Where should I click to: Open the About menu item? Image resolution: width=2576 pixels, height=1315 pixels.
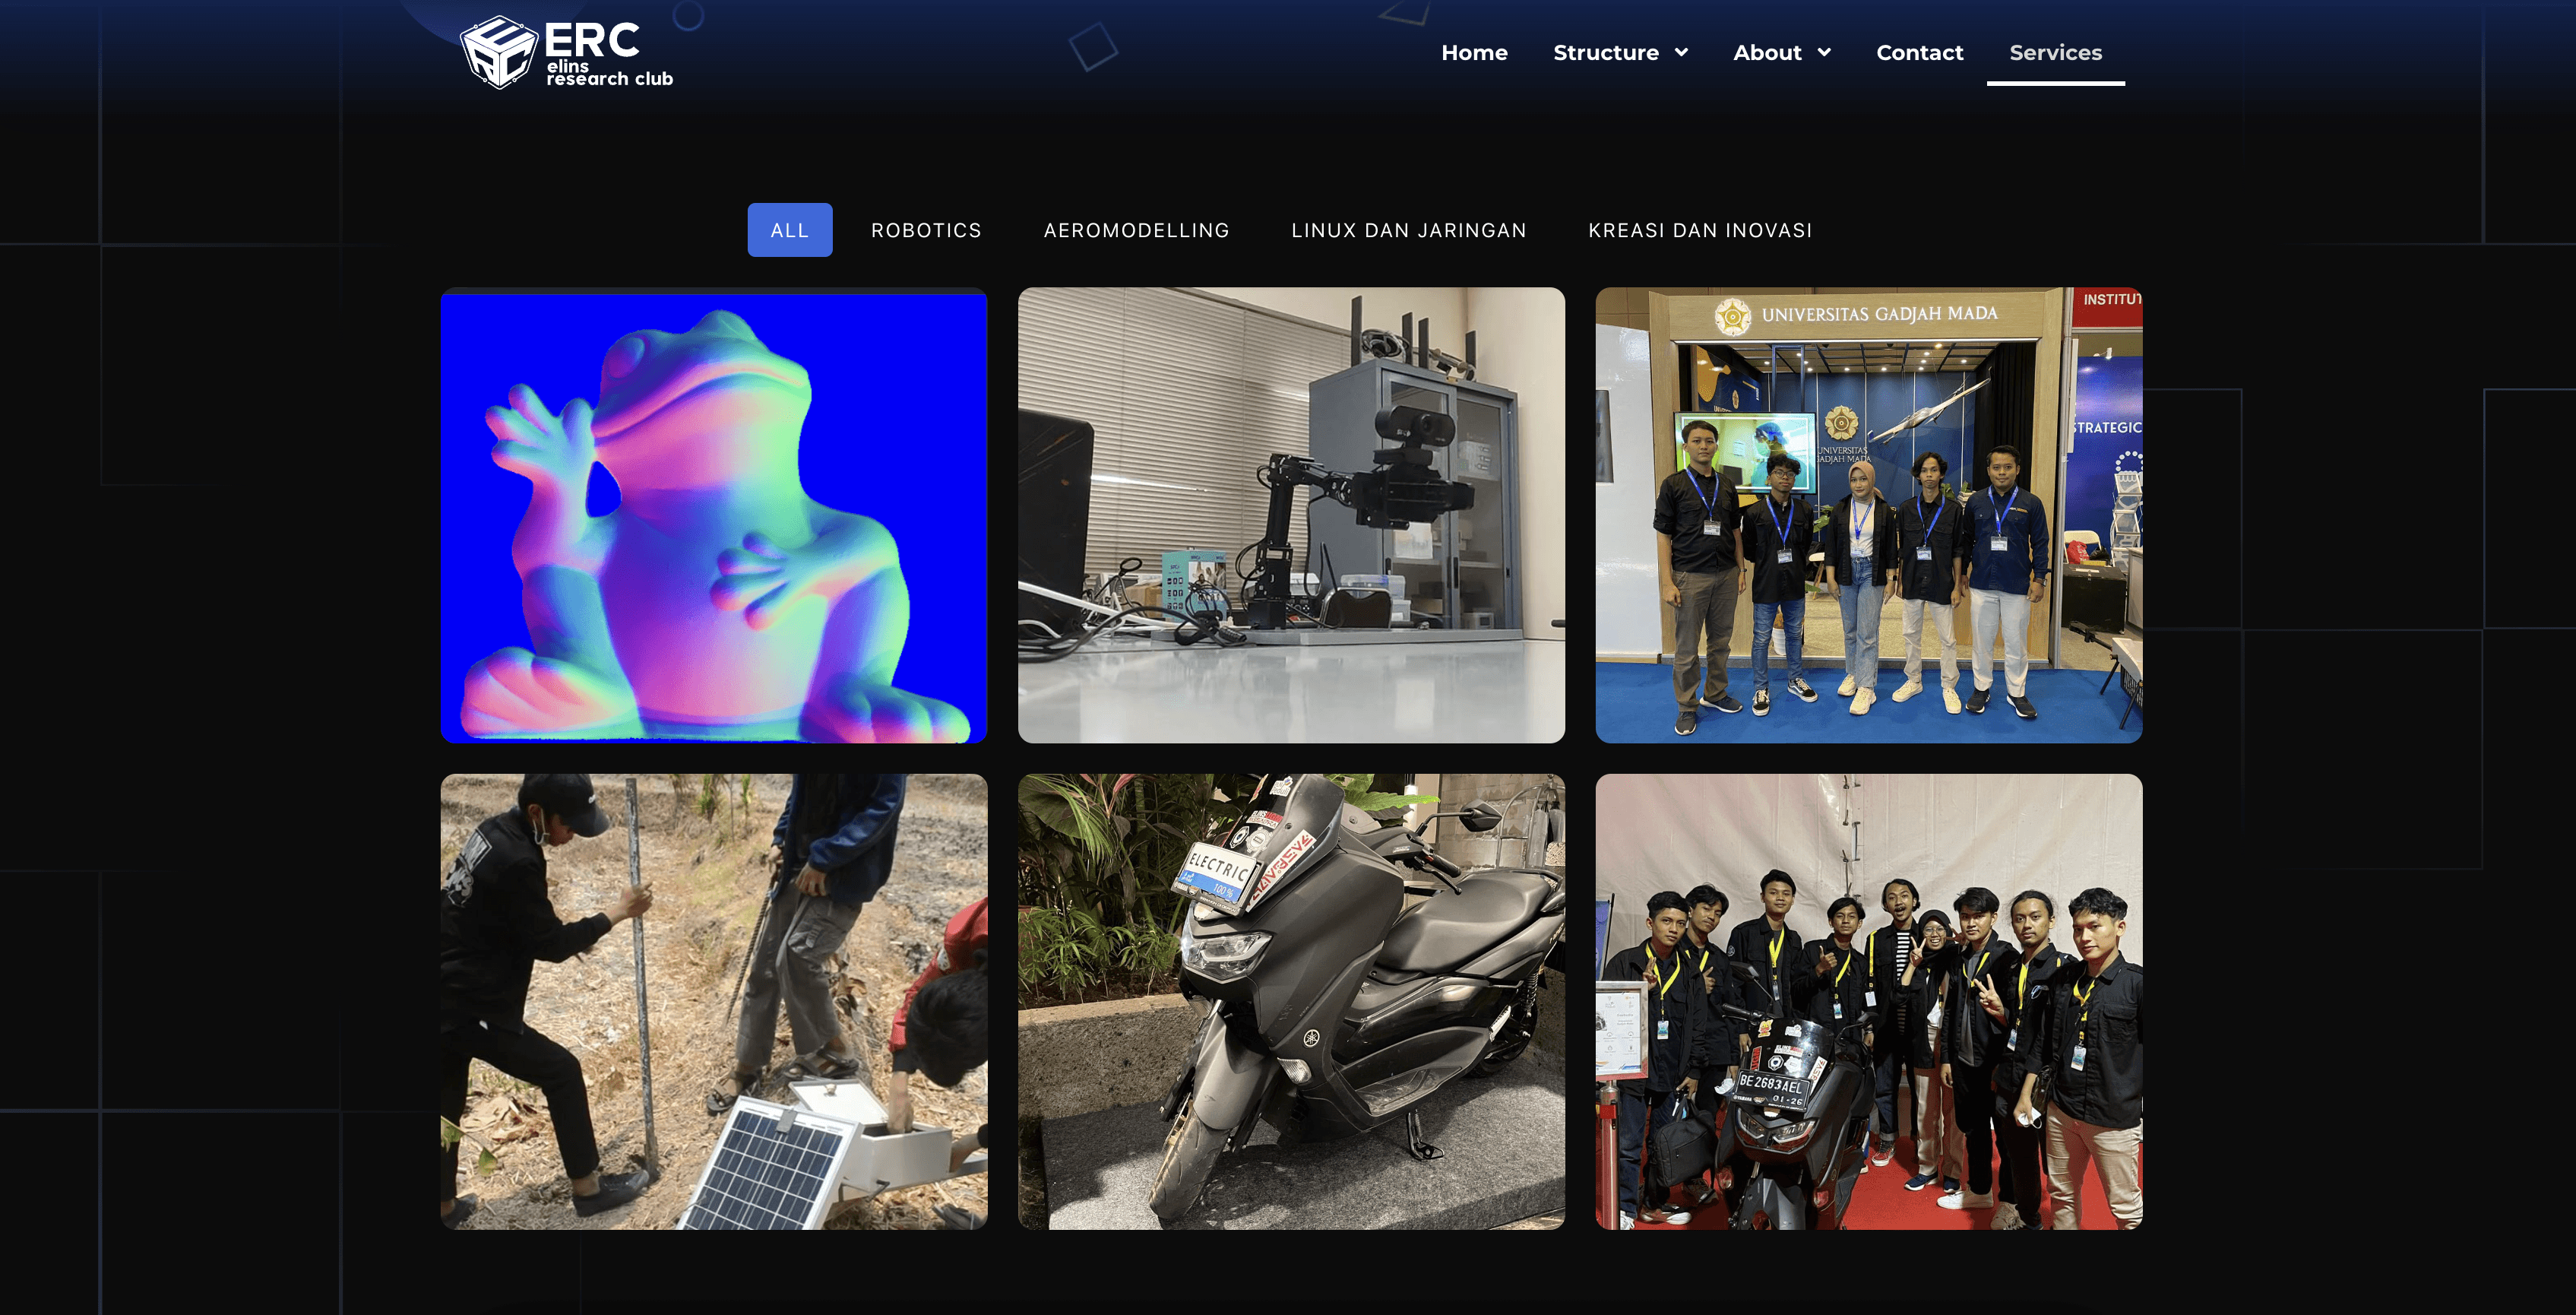coord(1767,52)
